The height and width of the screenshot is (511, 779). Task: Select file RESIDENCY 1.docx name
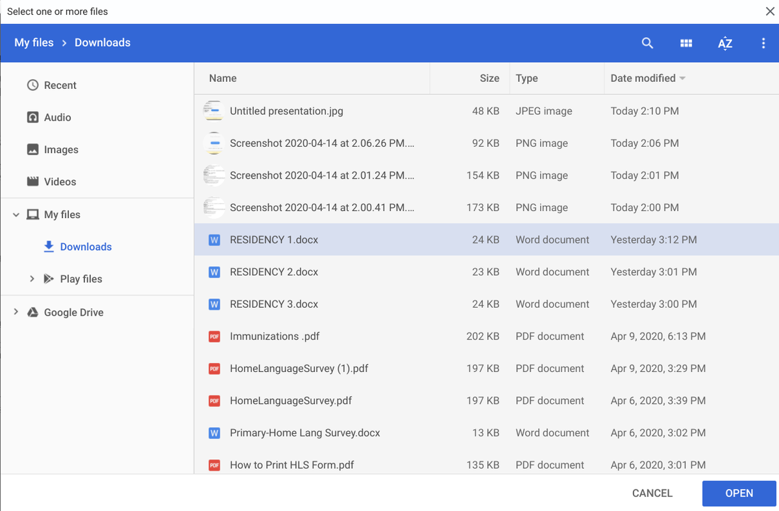[x=274, y=240]
